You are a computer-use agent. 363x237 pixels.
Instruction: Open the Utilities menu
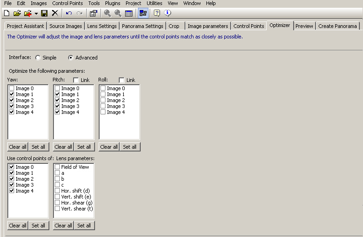point(154,3)
